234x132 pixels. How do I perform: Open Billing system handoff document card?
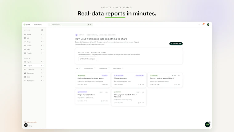point(129,97)
